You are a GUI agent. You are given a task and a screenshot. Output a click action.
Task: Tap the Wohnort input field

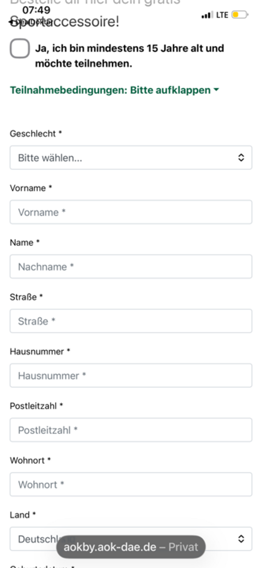click(x=131, y=484)
